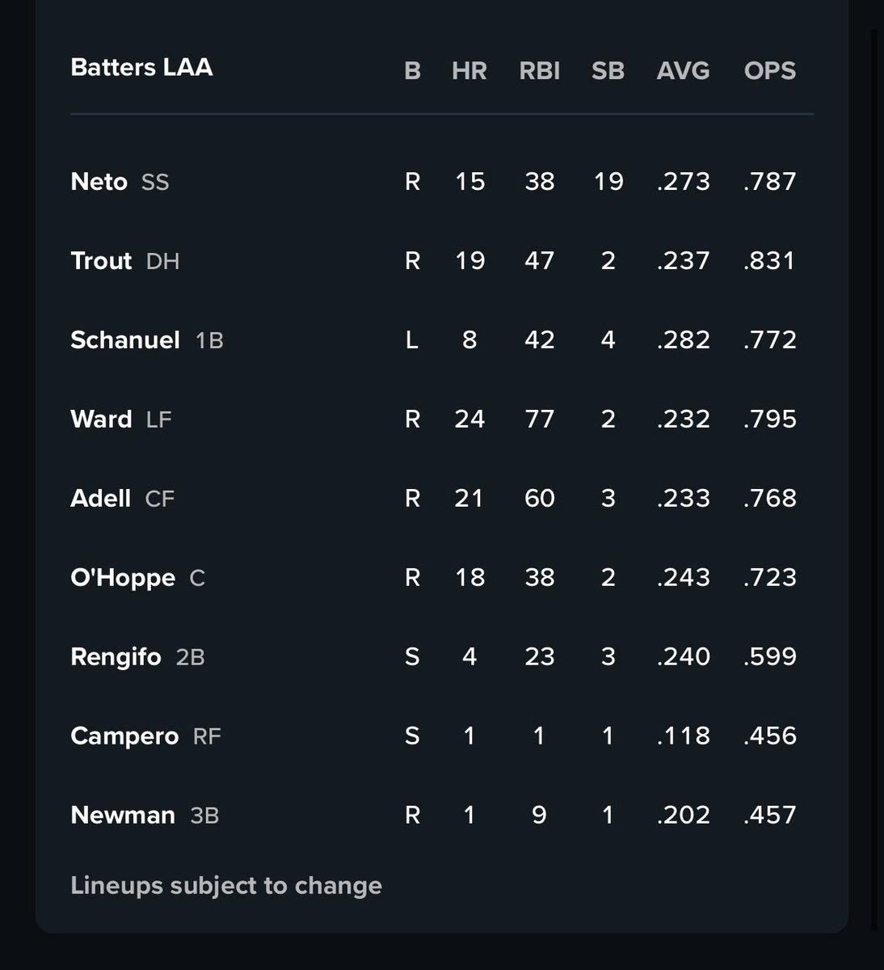Open Schanuel's player page
Viewport: 884px width, 970px height.
125,339
